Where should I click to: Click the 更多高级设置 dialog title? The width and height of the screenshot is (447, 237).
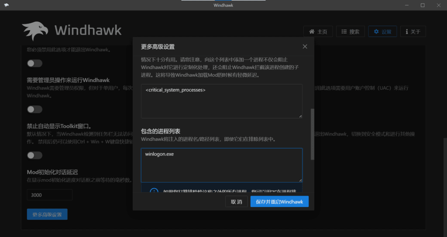(158, 47)
